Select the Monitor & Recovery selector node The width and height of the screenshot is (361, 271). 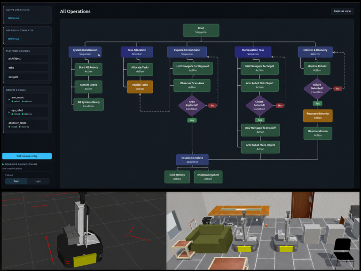point(315,52)
